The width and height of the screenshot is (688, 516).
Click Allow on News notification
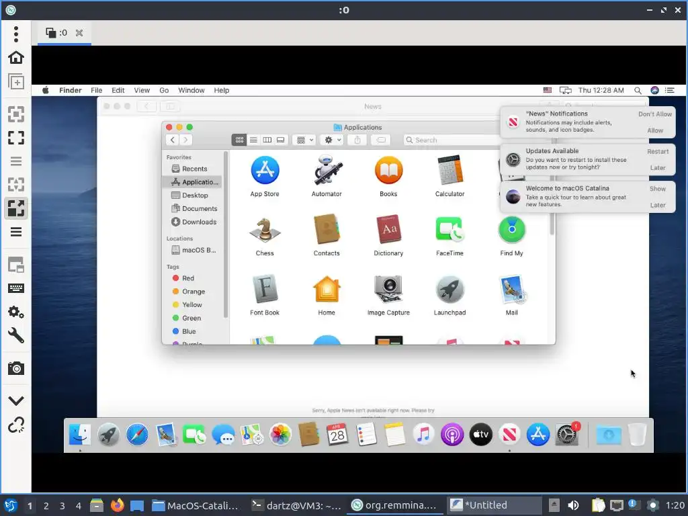click(655, 130)
